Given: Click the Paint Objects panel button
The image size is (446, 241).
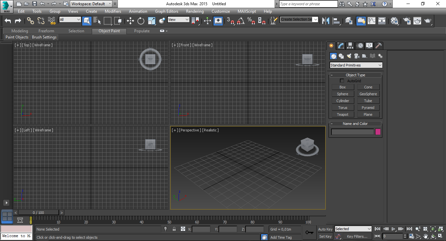Looking at the screenshot, I should [17, 37].
